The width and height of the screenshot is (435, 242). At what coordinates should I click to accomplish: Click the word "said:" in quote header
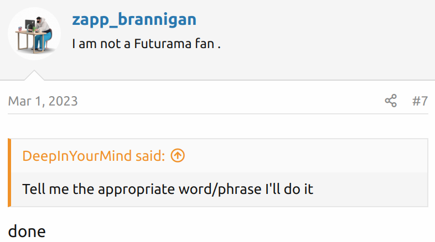(150, 156)
